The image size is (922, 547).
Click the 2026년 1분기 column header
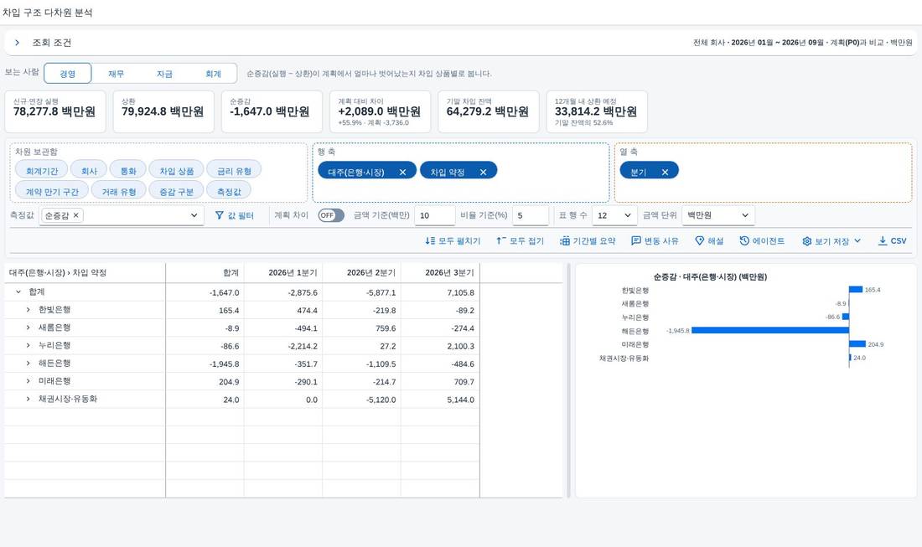[283, 272]
